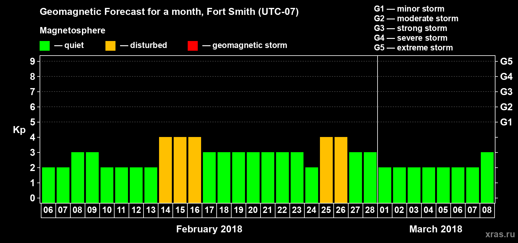
Task: Click the green bar for February 17
Action: (209, 177)
